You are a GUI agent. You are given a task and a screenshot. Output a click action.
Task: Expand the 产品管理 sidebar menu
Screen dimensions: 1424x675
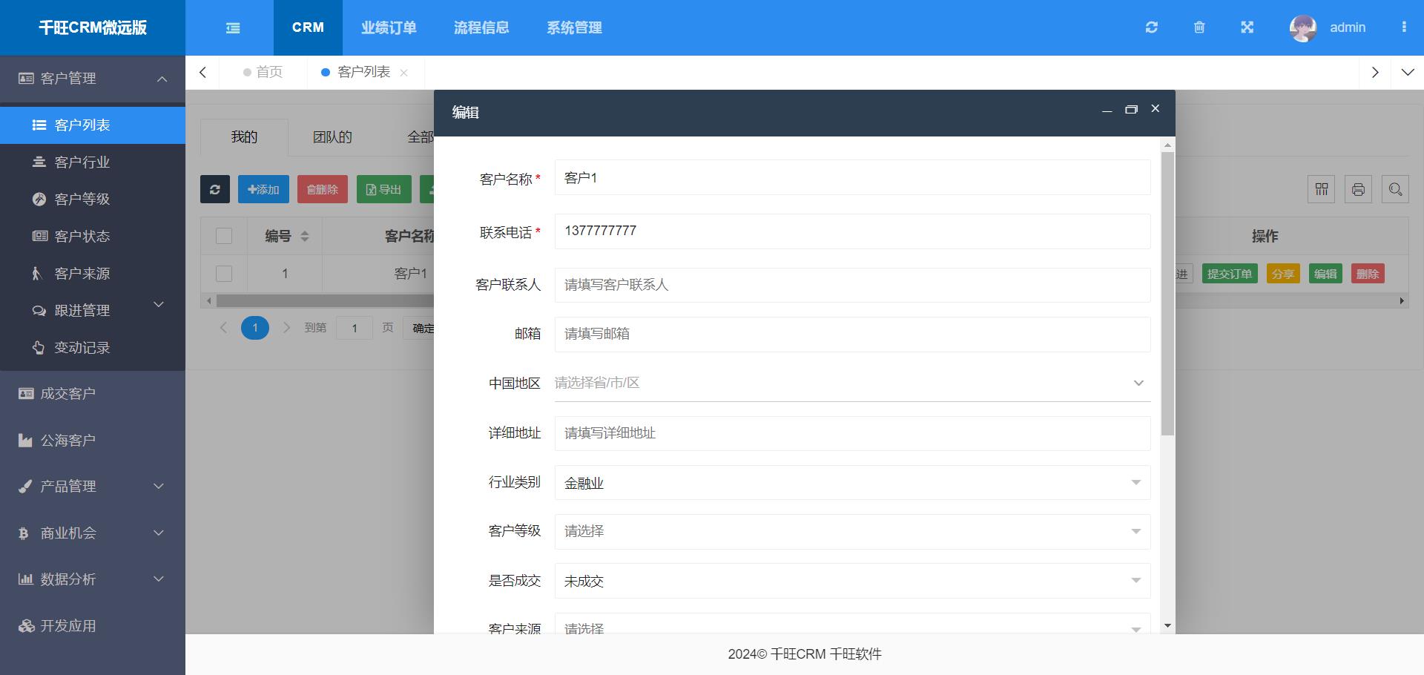pos(92,487)
